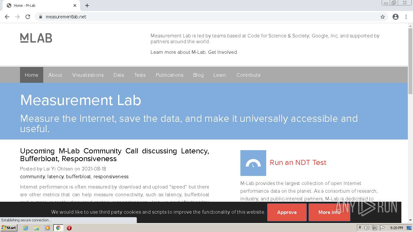This screenshot has width=413, height=232.
Task: Click the padlock site info icon
Action: pos(40,17)
